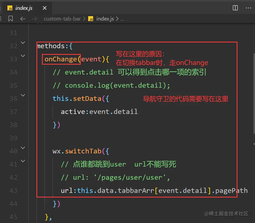255x223 pixels.
Task: Click the '// url: '/pages/user/user',' comment
Action: click(x=116, y=178)
